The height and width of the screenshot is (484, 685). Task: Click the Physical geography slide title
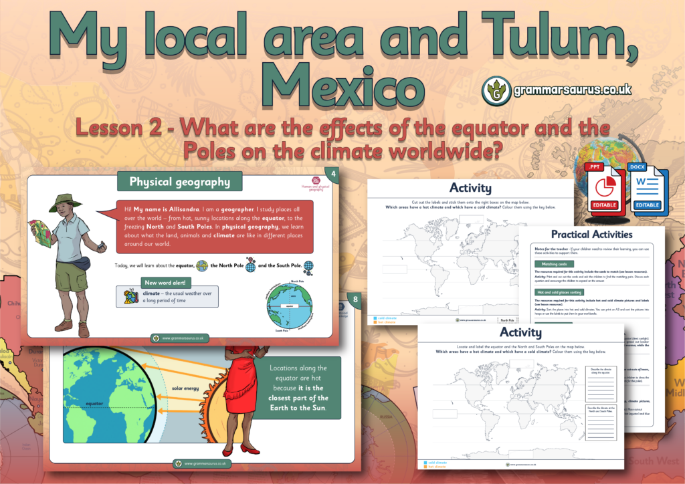180,182
